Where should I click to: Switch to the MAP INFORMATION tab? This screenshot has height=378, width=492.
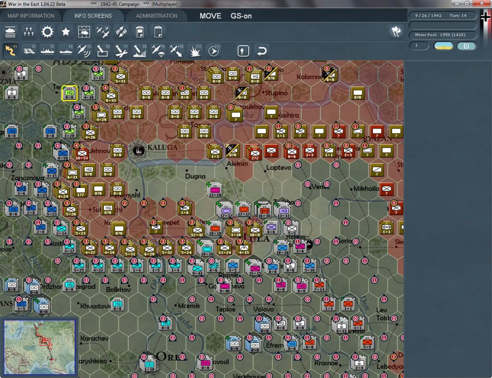31,16
